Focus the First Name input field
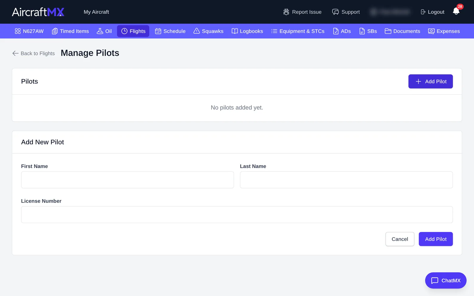Screen dimensions: 474x296 pos(127,180)
